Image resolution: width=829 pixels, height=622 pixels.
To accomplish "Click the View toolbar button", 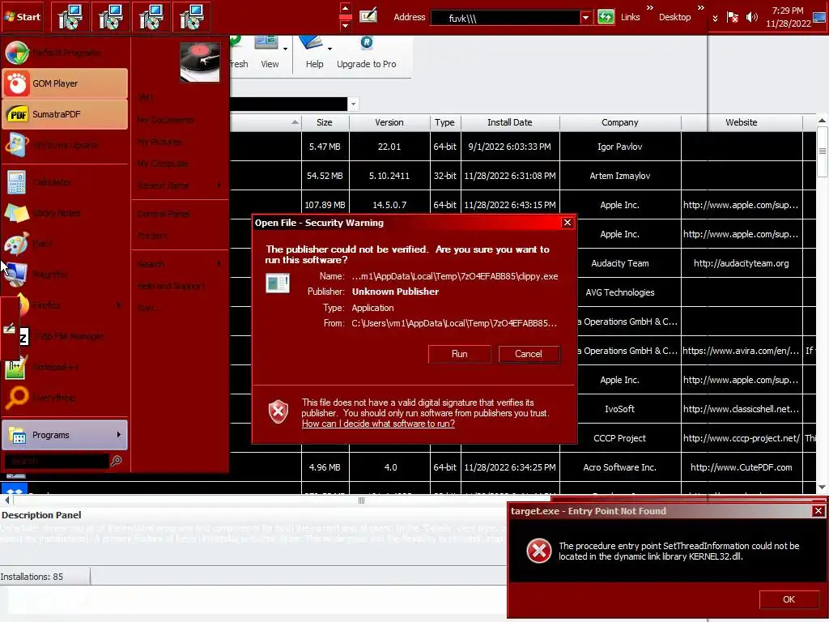I will [x=270, y=53].
